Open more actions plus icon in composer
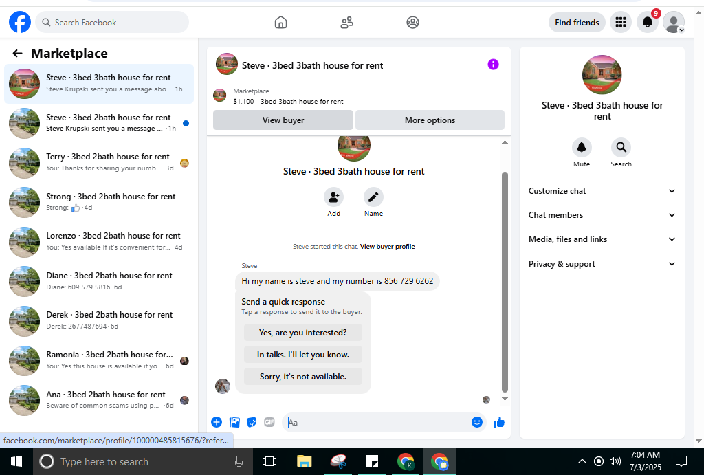The width and height of the screenshot is (704, 475). point(217,422)
